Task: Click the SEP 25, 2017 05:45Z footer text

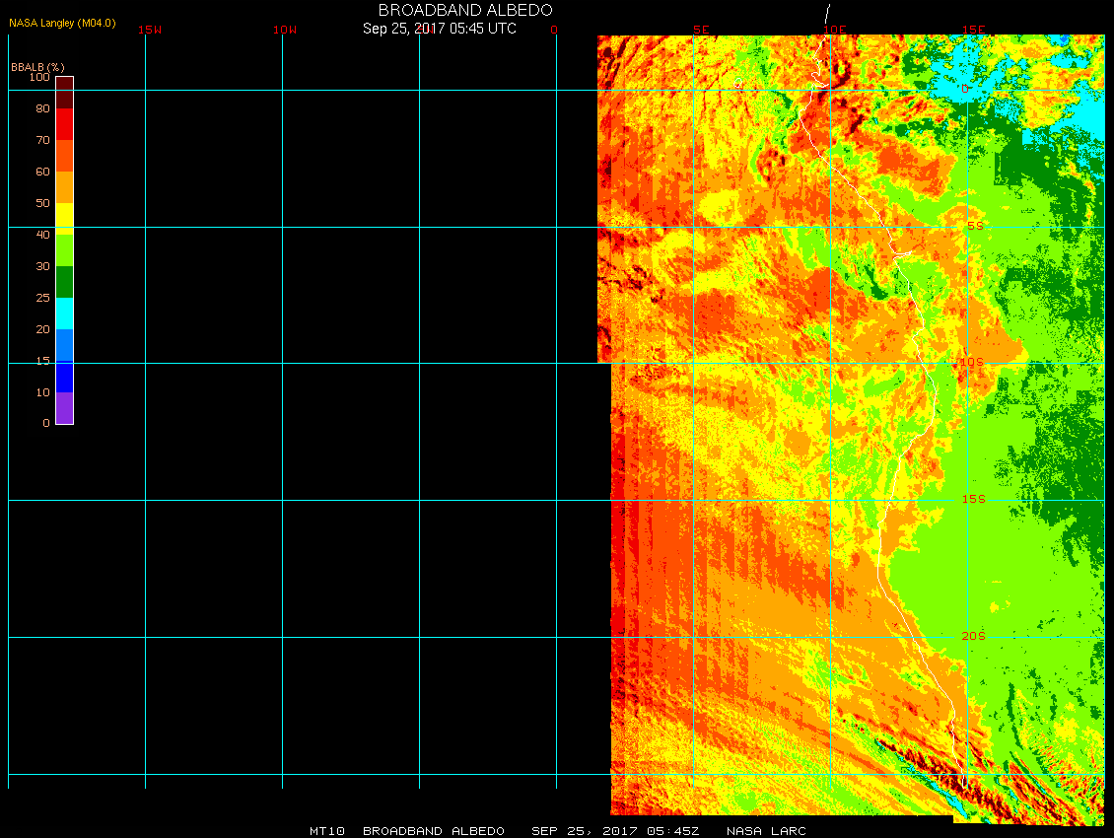Action: tap(615, 831)
